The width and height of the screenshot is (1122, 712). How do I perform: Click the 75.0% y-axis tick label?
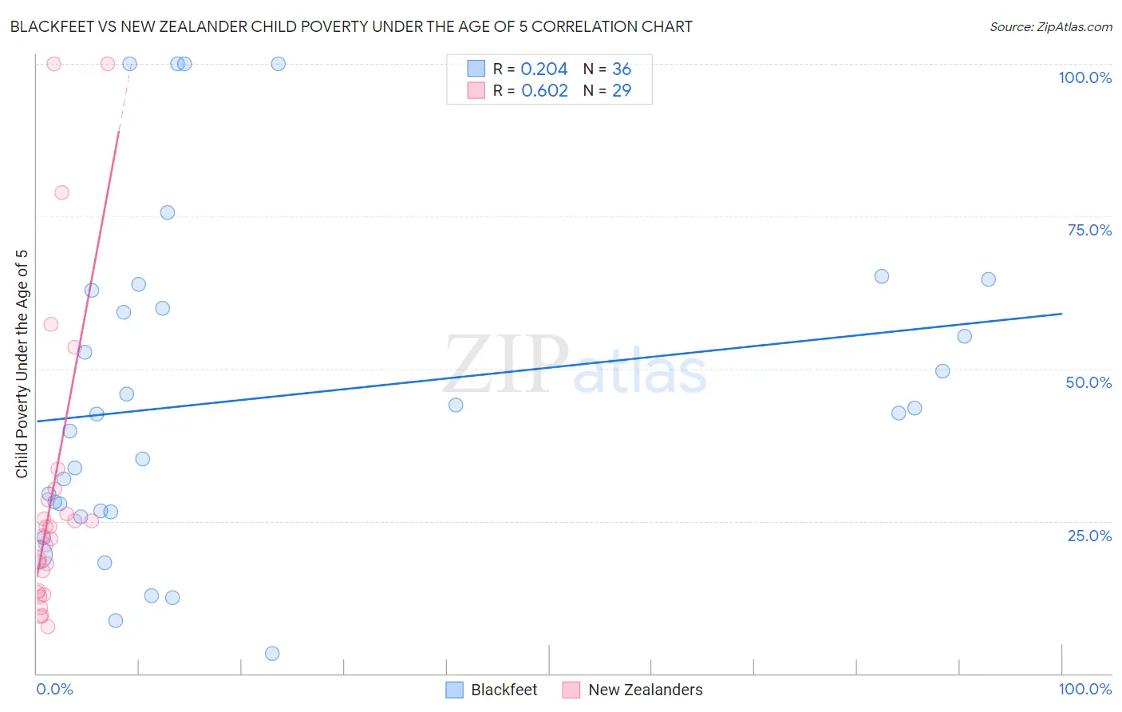pyautogui.click(x=1089, y=231)
